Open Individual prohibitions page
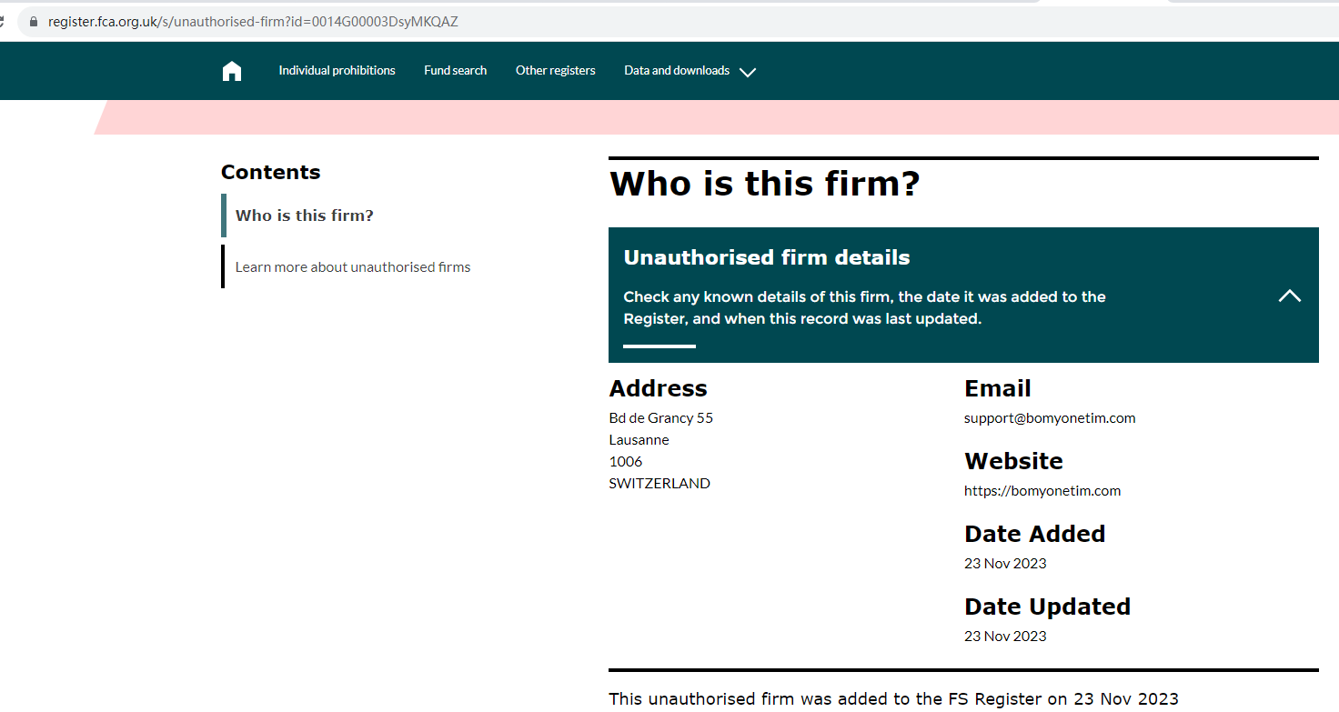 337,70
